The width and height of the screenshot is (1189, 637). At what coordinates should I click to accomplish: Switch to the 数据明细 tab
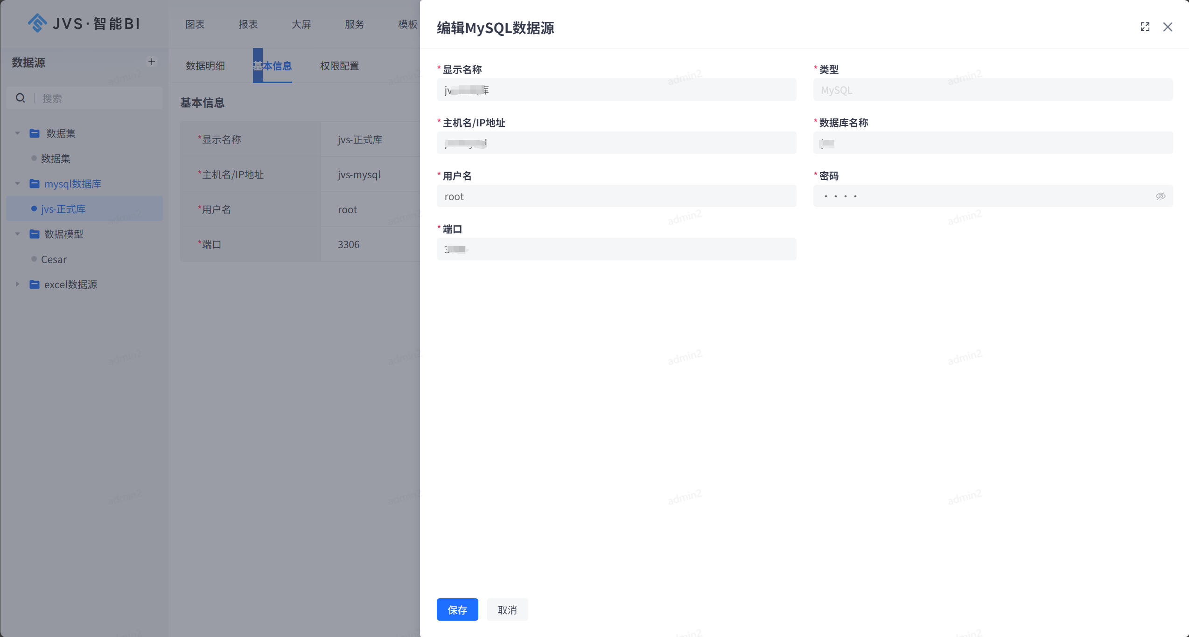pos(204,66)
